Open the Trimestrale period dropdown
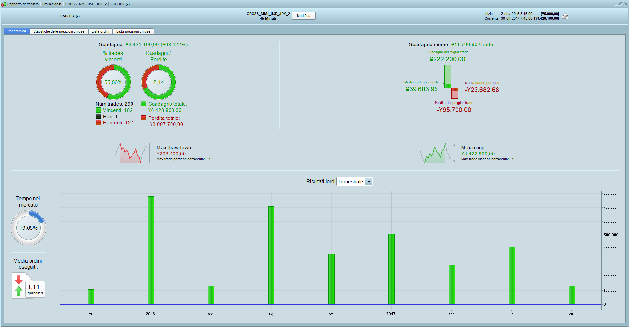The width and height of the screenshot is (629, 327). [x=355, y=182]
